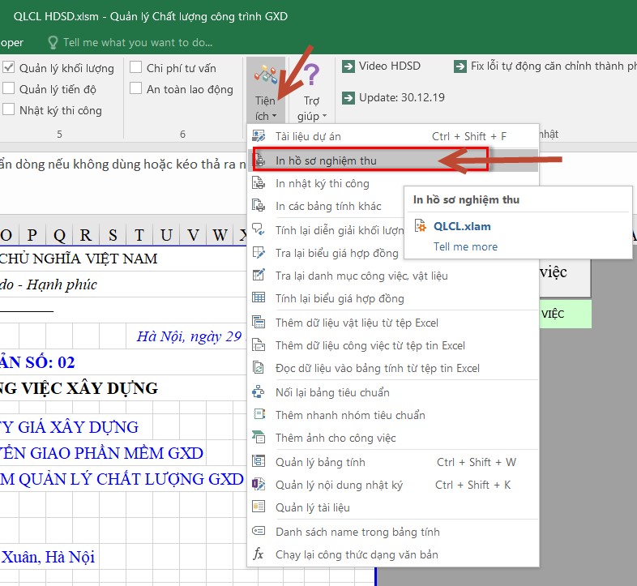
Task: Open the Tell me more link
Action: 465,246
